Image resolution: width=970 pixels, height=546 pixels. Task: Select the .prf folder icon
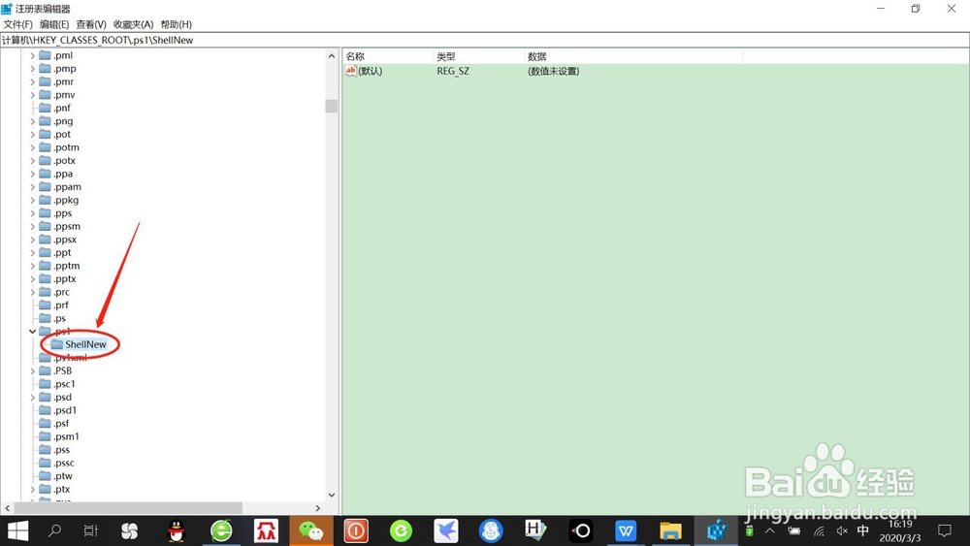[45, 305]
